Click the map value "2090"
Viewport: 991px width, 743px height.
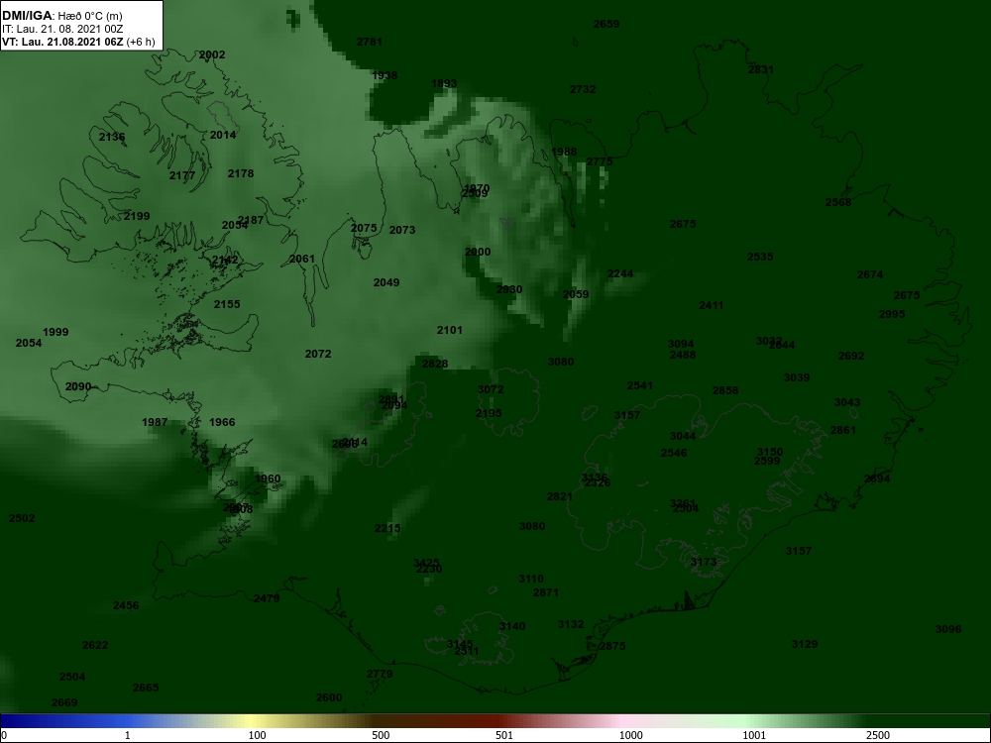tap(77, 386)
